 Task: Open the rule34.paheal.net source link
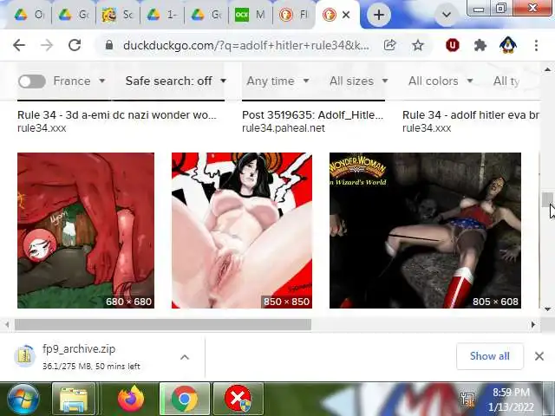[x=284, y=128]
